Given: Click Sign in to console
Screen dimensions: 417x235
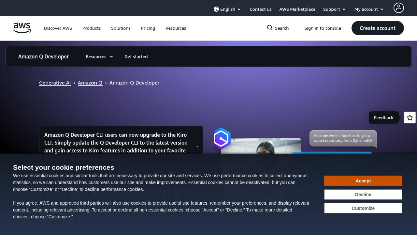Looking at the screenshot, I should [323, 28].
